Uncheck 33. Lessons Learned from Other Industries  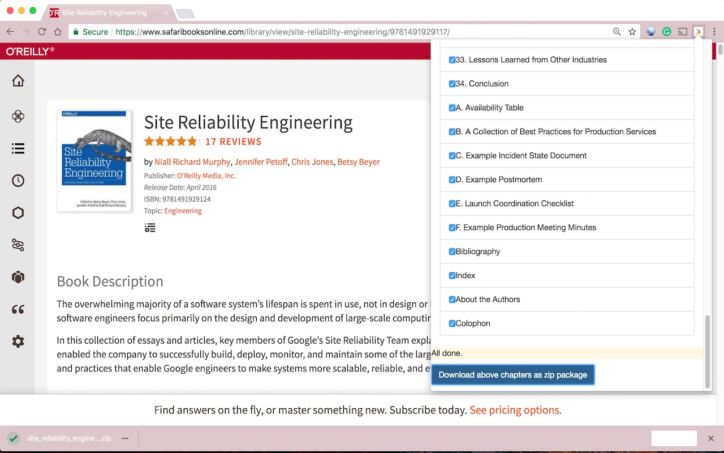[x=452, y=60]
